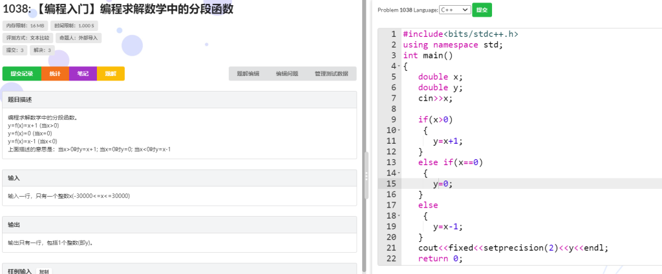Collapse the code fold at line 14

pos(399,173)
